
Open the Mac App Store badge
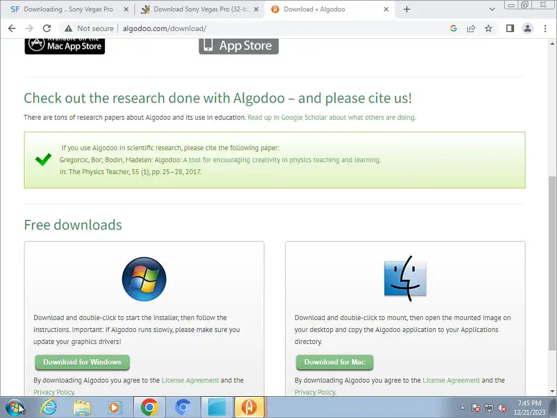pos(65,46)
